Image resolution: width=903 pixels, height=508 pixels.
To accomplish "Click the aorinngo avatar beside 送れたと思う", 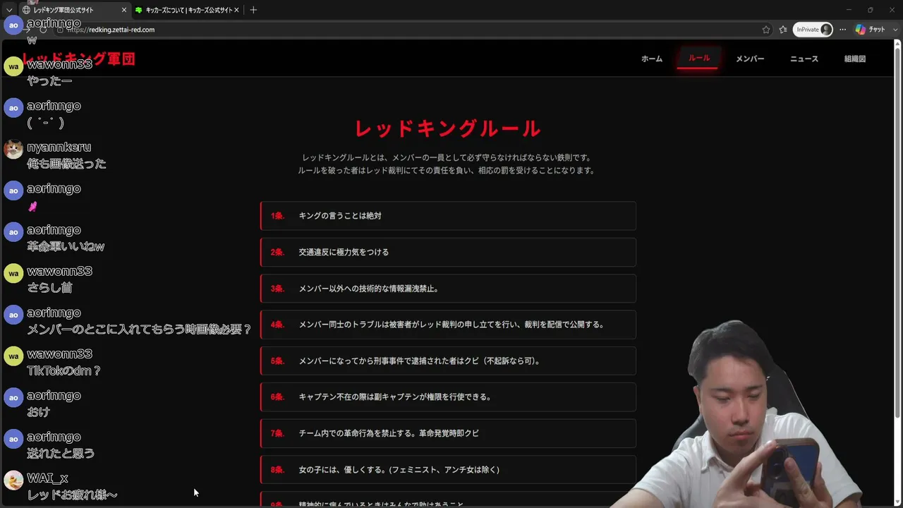I will 13,439.
